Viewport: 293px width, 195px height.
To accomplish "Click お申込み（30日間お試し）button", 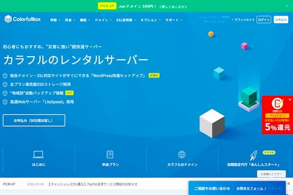I will (x=34, y=120).
